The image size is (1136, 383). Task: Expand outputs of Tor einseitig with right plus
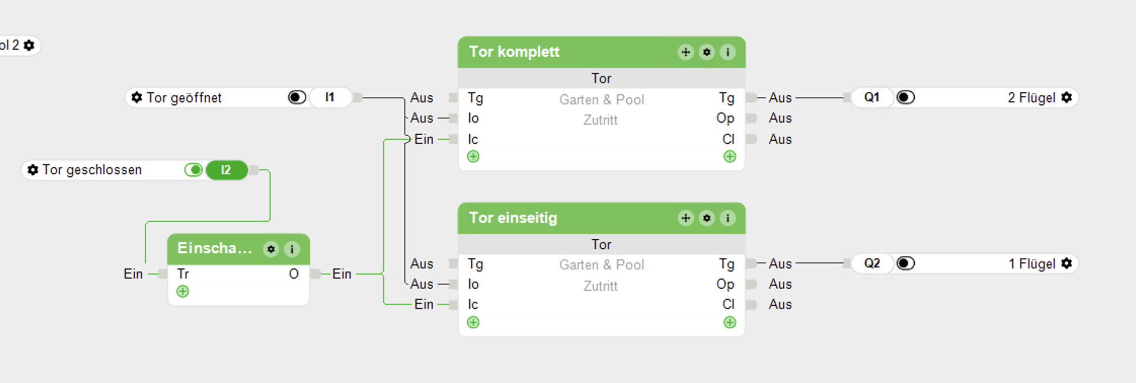[x=730, y=323]
